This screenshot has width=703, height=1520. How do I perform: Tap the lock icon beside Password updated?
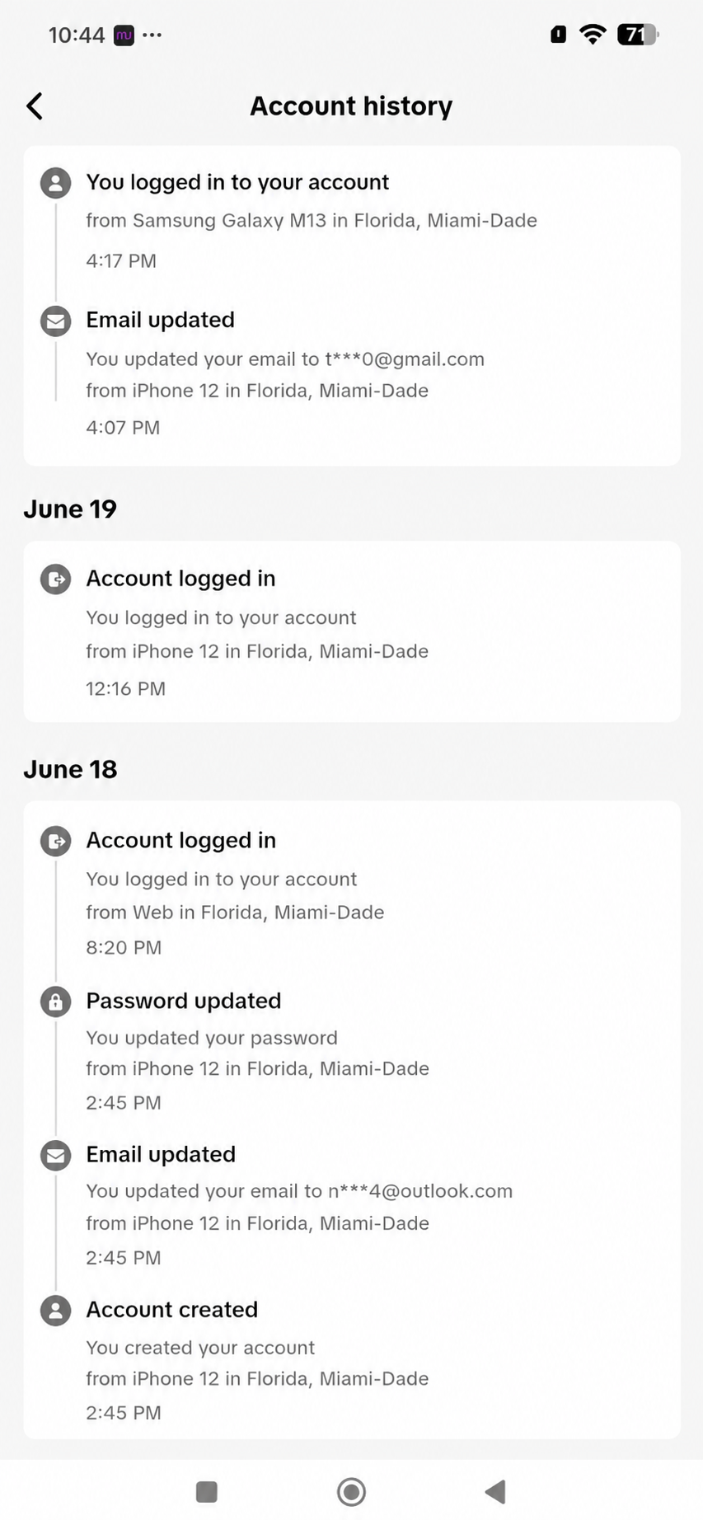(x=55, y=1002)
